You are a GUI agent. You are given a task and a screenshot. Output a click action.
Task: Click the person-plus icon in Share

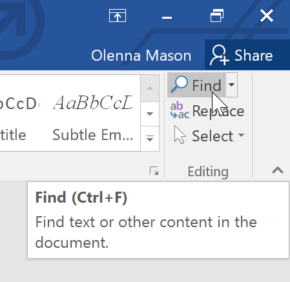pos(219,55)
